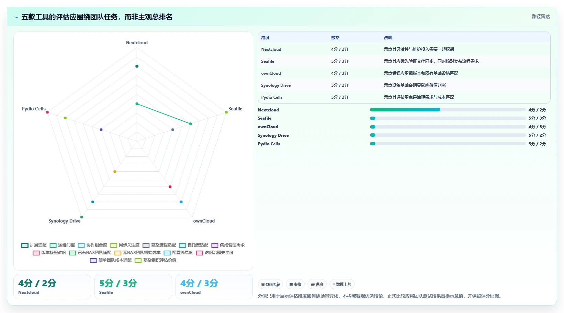Screen dimensions: 564x313
Task: Click the ownCloud radar axis label
Action: point(204,221)
